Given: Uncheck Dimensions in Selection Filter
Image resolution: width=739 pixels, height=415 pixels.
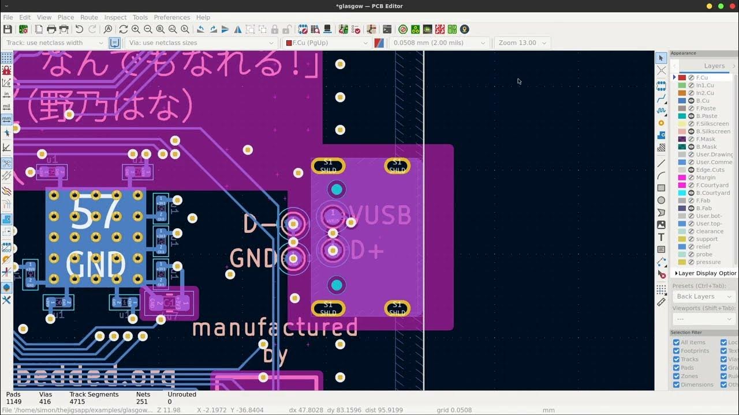Looking at the screenshot, I should pos(676,384).
